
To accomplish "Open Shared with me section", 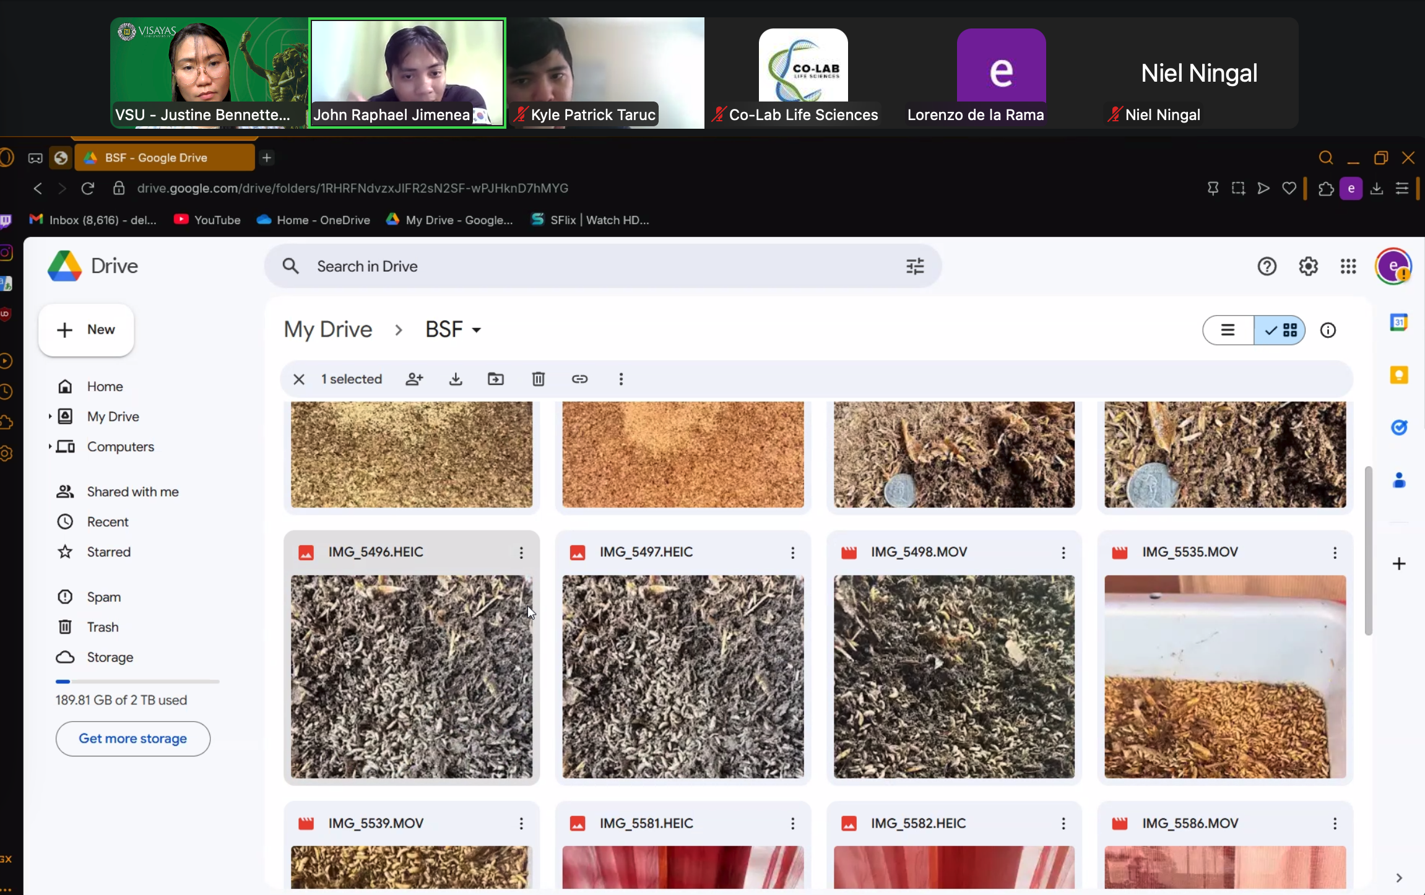I will pos(132,491).
